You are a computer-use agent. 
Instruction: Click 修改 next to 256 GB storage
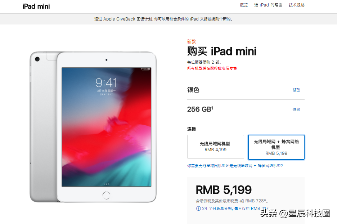[296, 109]
